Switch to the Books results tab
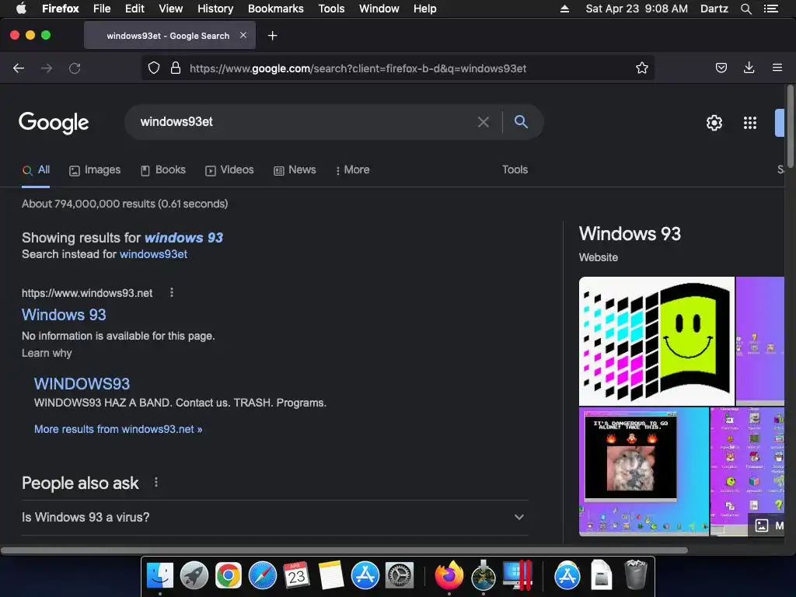Screen dimensions: 796x597 coord(163,169)
